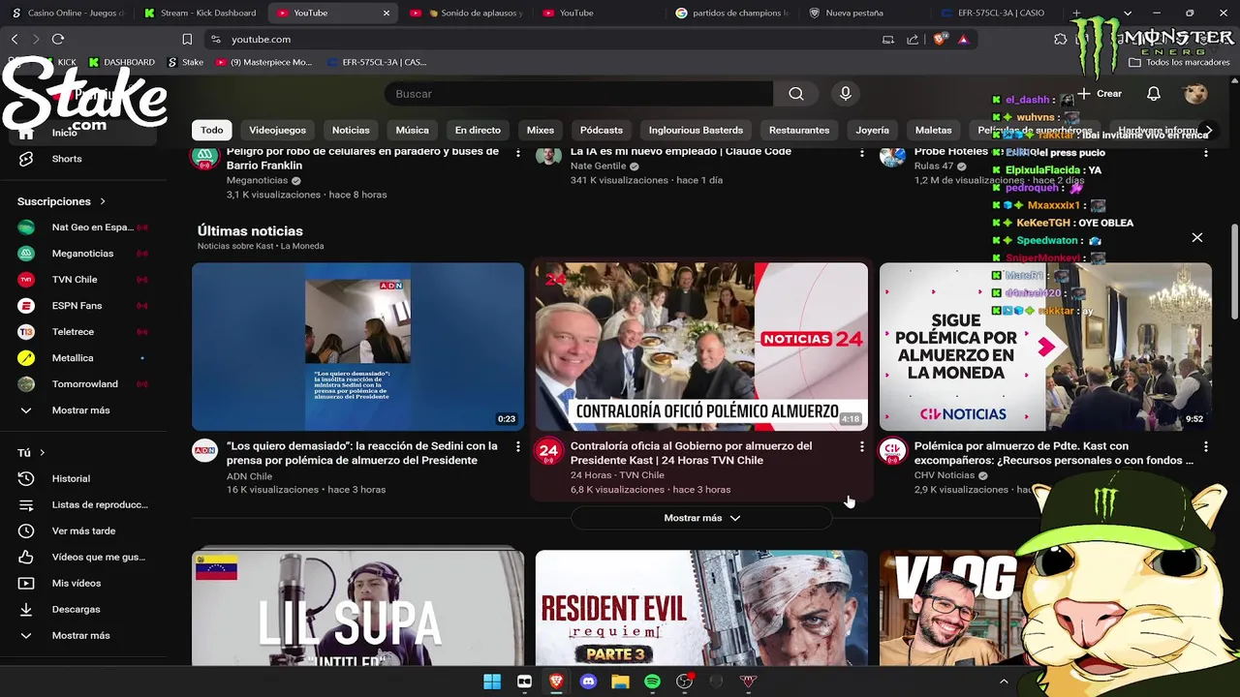Click the page vertical scrollbar
This screenshot has width=1240, height=697.
click(x=1234, y=271)
